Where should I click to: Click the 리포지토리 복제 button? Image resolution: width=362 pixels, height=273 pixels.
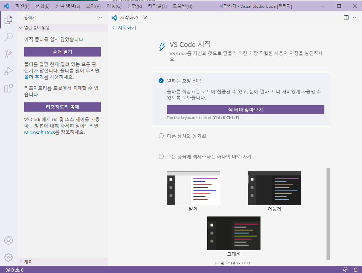tap(62, 107)
